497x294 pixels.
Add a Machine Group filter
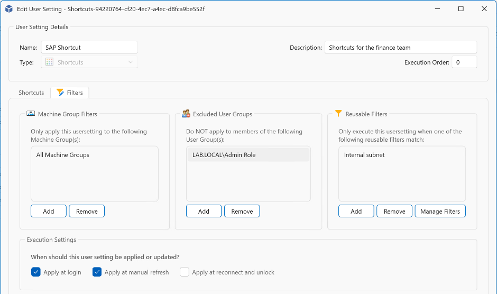coord(49,211)
